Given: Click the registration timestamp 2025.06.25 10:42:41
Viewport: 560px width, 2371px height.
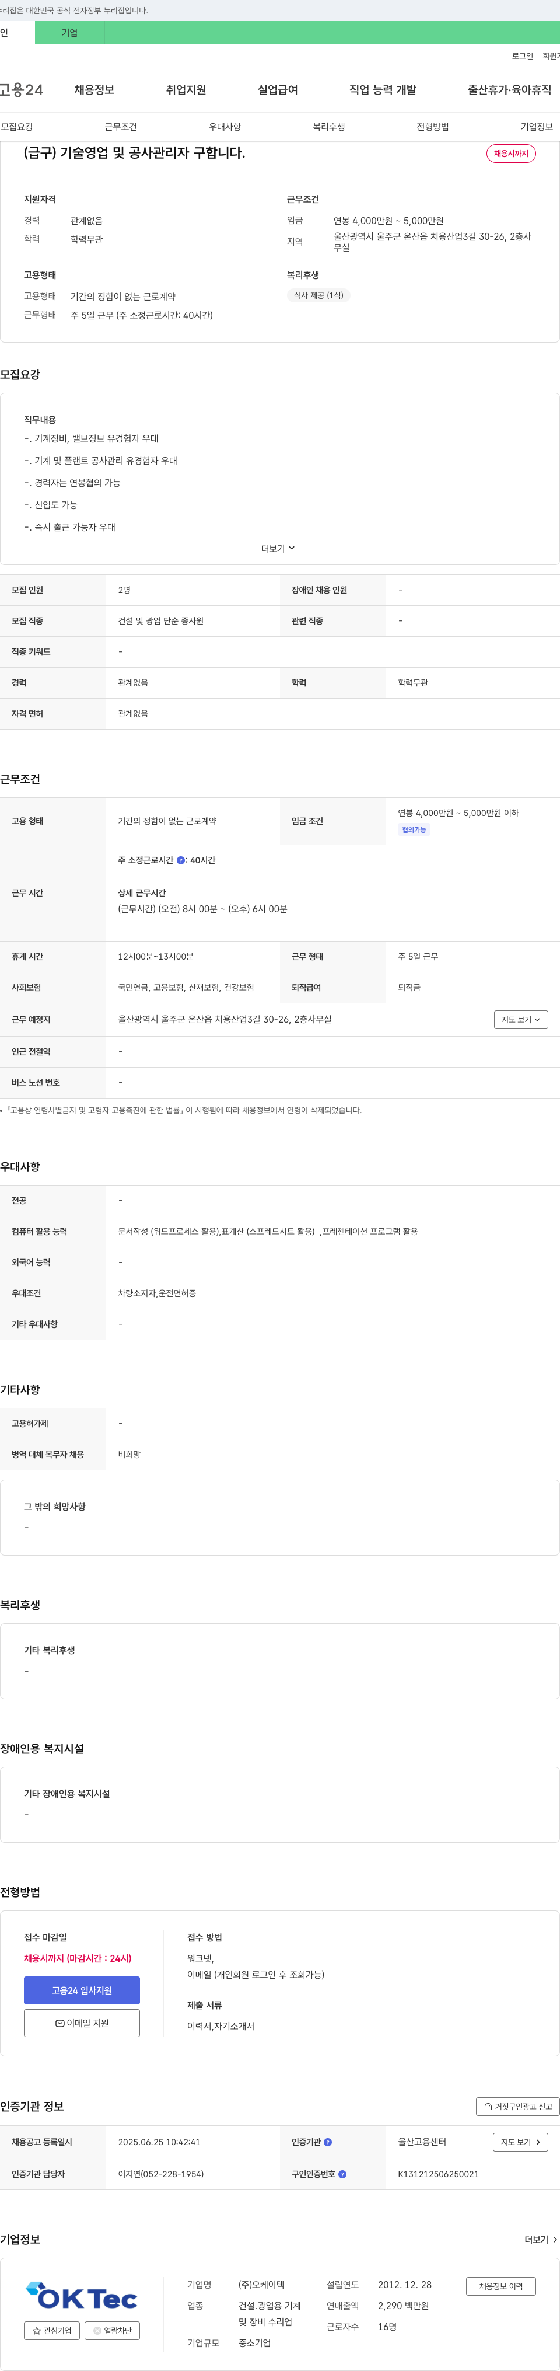Looking at the screenshot, I should (x=159, y=2142).
